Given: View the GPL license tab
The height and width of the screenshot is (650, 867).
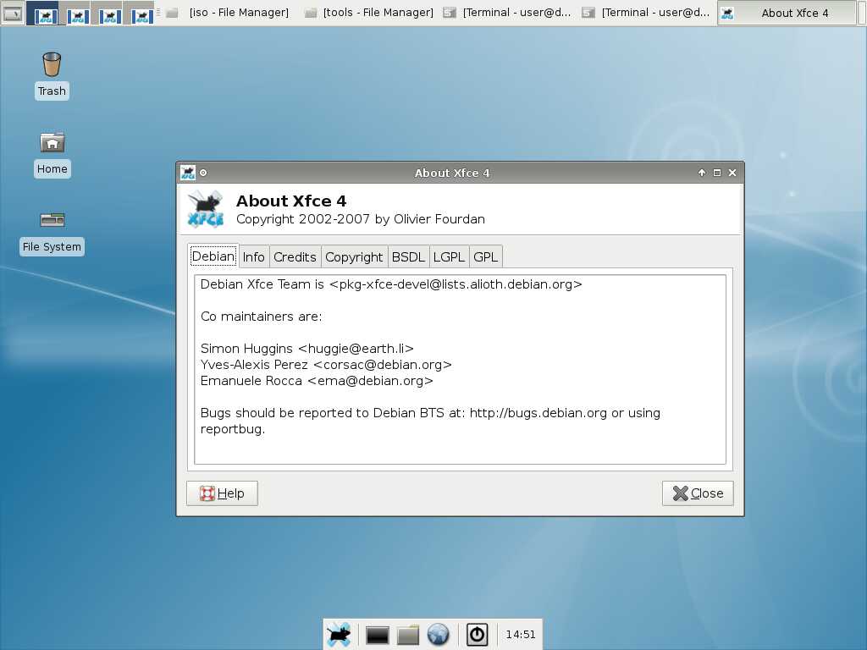Looking at the screenshot, I should coord(485,257).
